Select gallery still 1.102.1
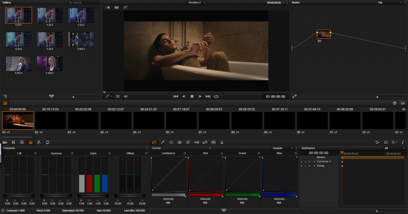408x214 pixels. (x=75, y=39)
